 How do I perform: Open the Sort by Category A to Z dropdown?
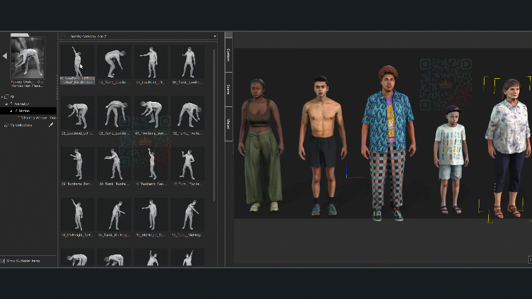(143, 36)
